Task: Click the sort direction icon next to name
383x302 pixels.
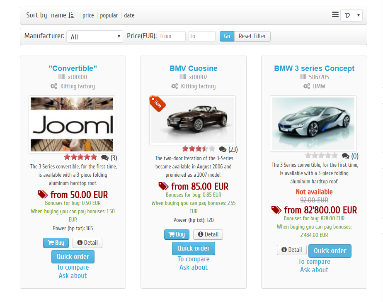Action: click(x=71, y=15)
